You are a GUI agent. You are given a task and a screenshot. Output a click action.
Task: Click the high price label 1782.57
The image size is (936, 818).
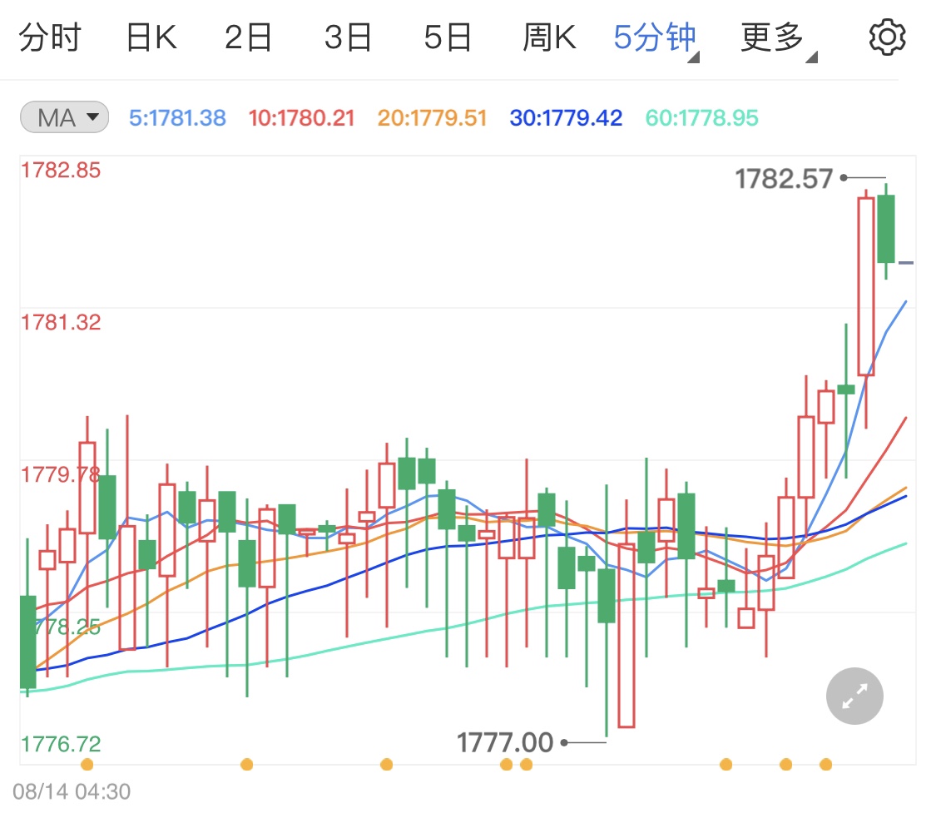pyautogui.click(x=784, y=179)
